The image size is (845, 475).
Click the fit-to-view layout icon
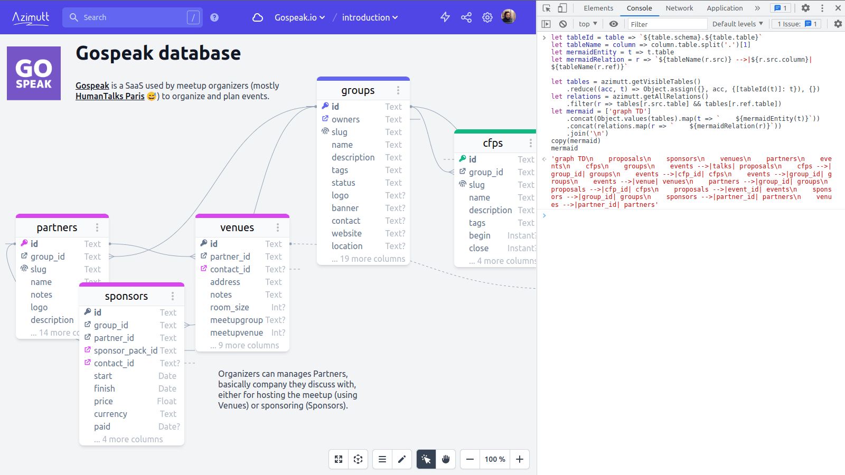point(358,459)
